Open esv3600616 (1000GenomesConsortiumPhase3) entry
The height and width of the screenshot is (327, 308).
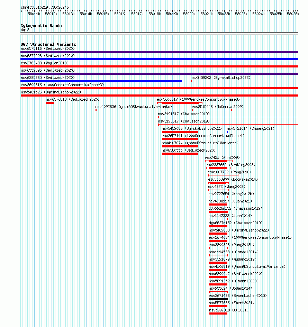pyautogui.click(x=62, y=85)
